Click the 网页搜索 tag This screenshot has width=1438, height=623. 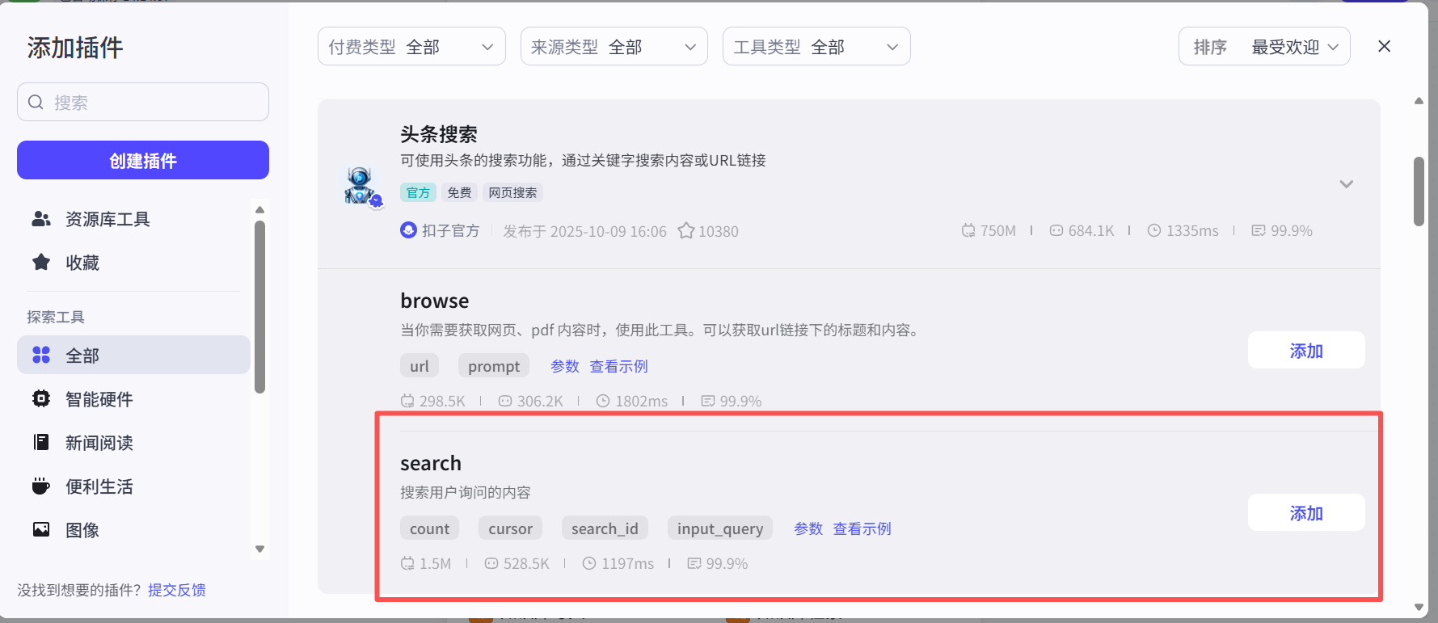[512, 192]
